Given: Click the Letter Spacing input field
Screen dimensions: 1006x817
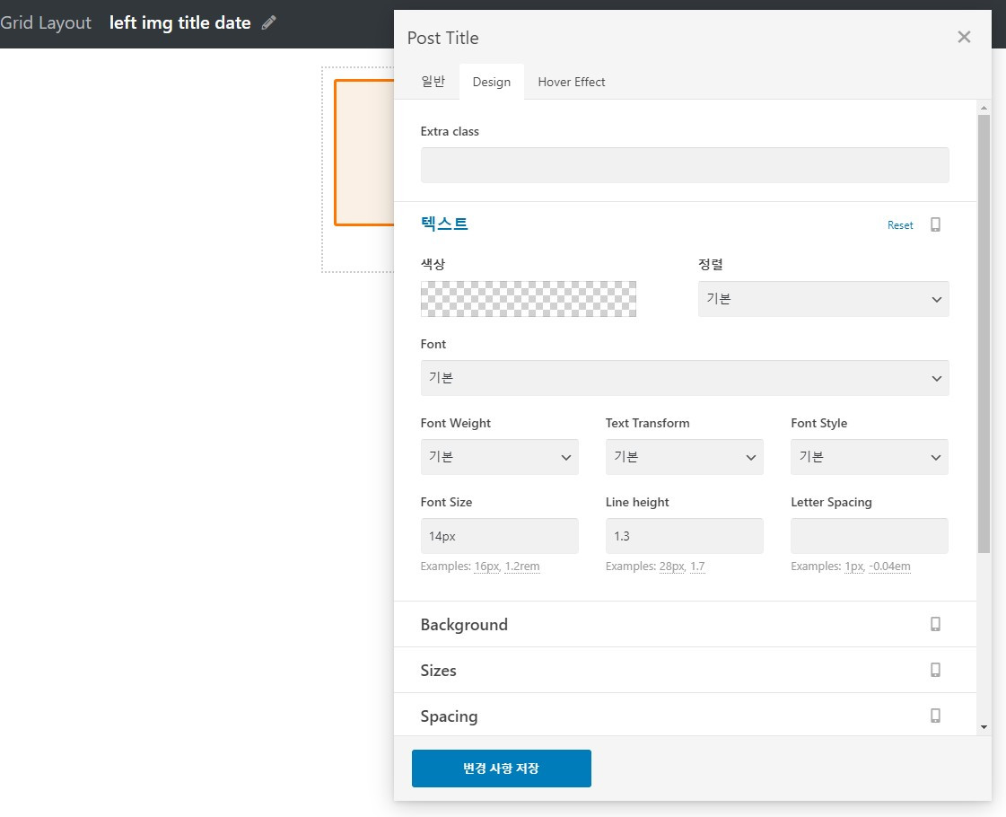Looking at the screenshot, I should tap(870, 536).
